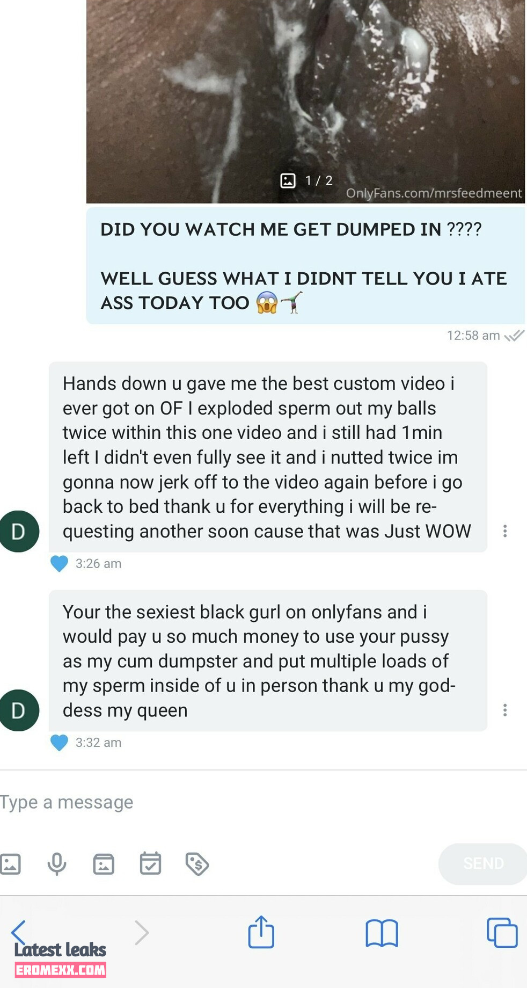Go back using the browser back arrow
The height and width of the screenshot is (988, 527).
(x=19, y=932)
